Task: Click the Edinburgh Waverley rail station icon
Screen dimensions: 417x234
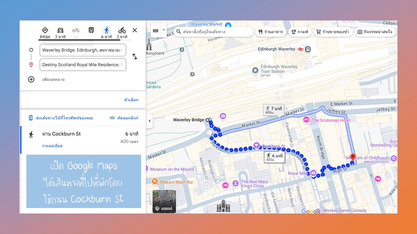Action: coord(308,49)
